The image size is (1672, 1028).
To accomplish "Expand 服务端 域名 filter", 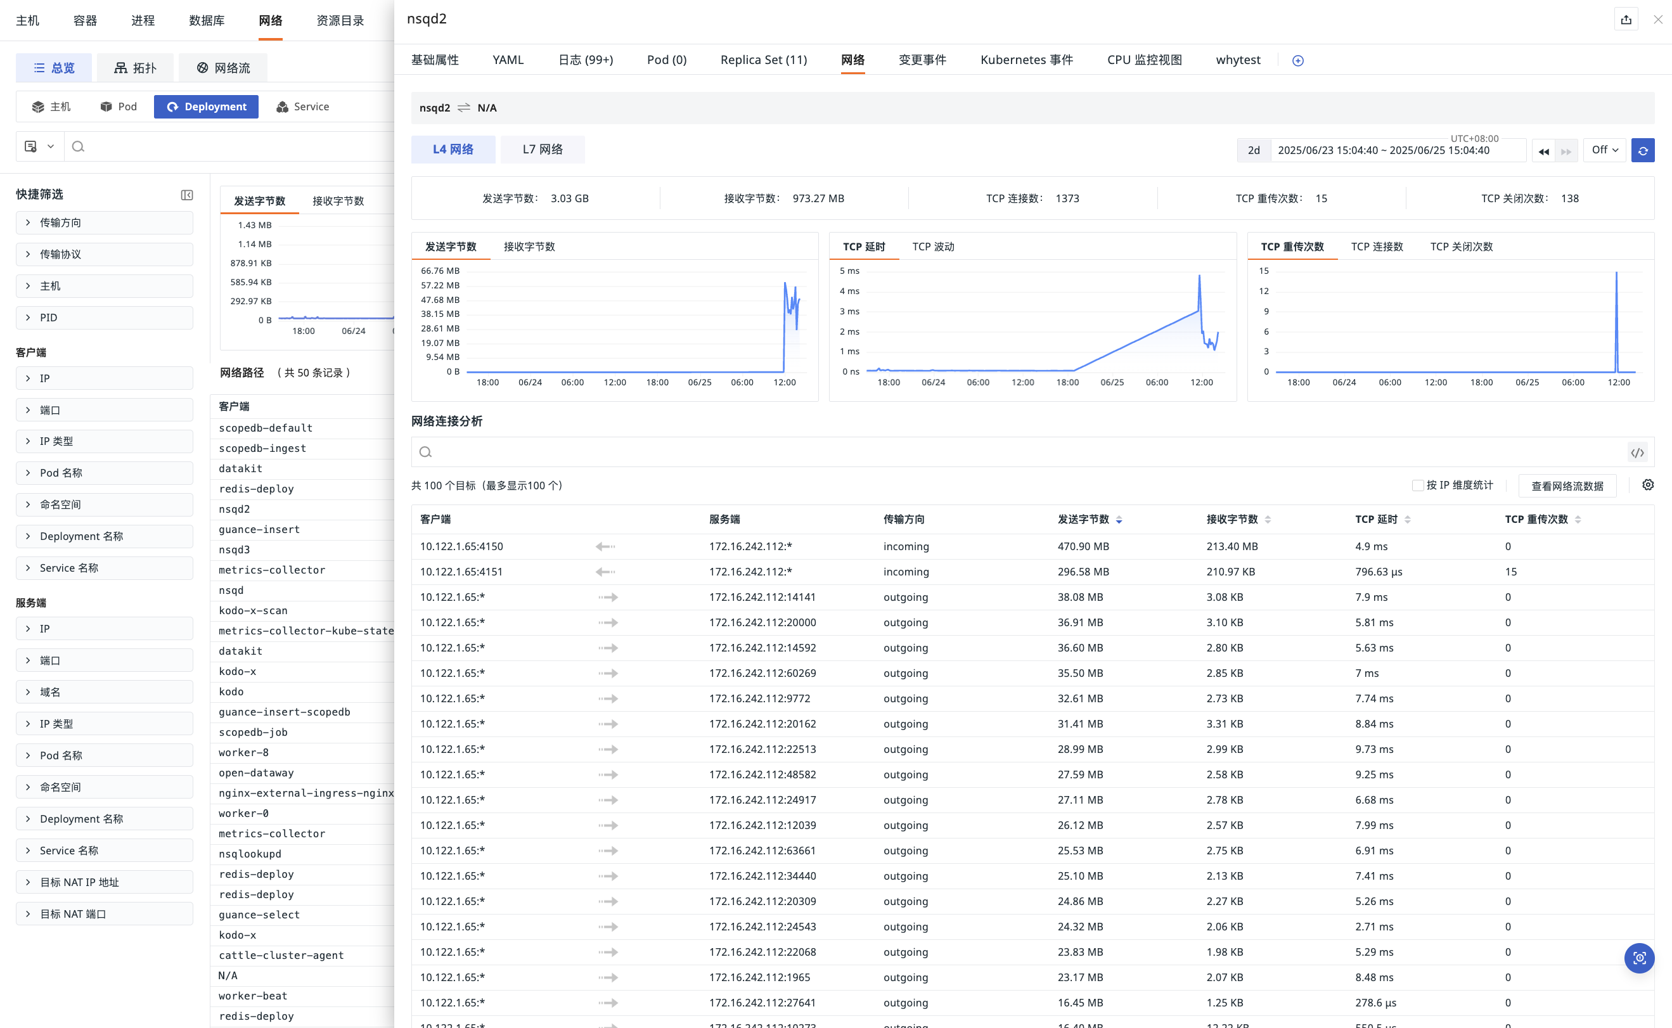I will click(x=104, y=692).
